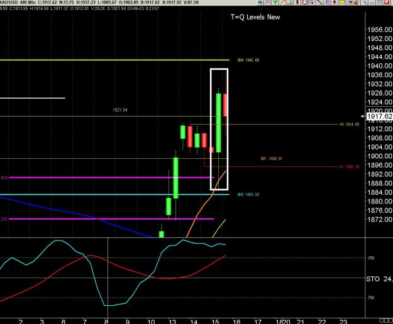393x324 pixels.
Task: Click the current price marker 1917.62
Action: coord(379,116)
